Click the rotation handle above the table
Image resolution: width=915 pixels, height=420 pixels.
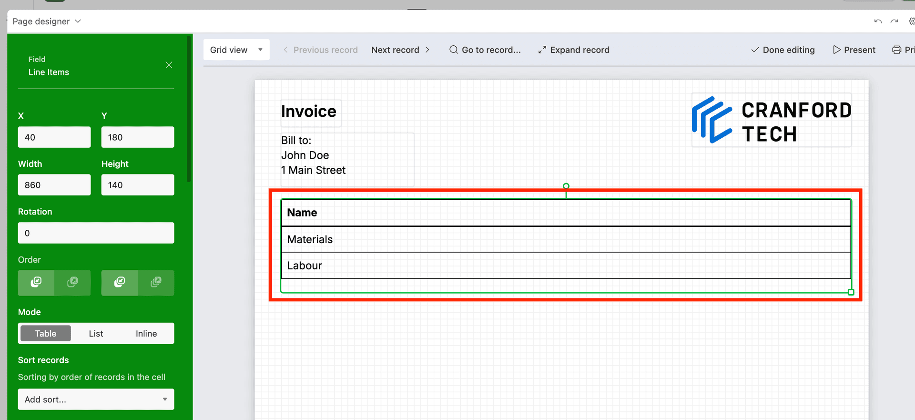pyautogui.click(x=566, y=186)
